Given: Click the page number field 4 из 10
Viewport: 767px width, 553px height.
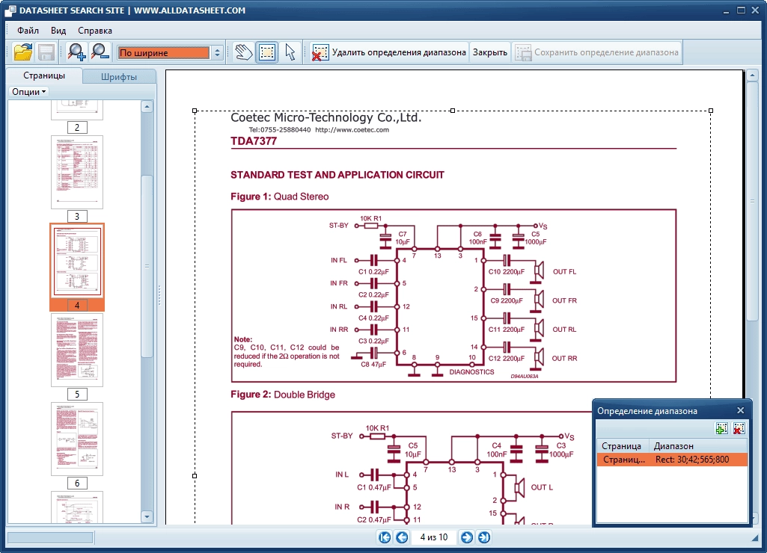Looking at the screenshot, I should pos(434,537).
